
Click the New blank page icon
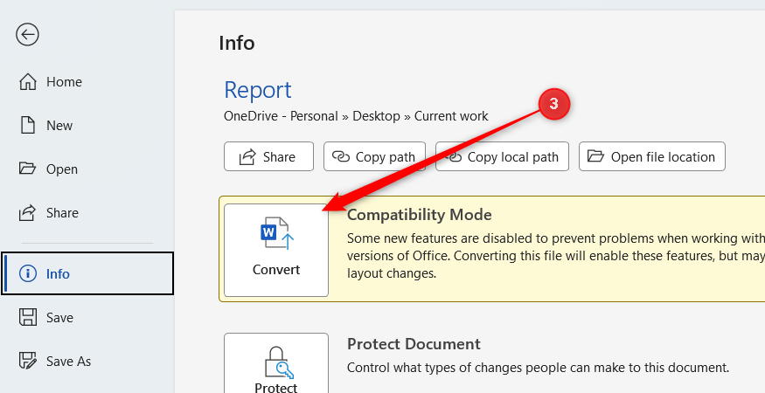(28, 125)
